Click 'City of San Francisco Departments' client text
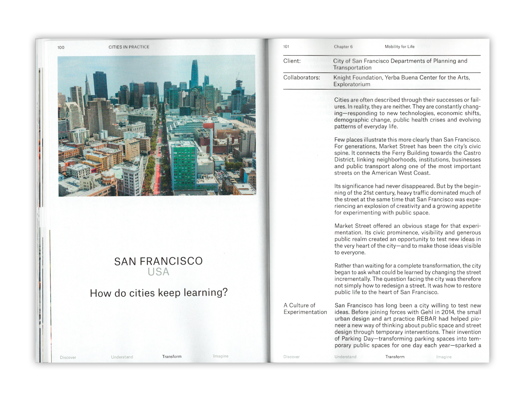The height and width of the screenshot is (397, 530). (400, 64)
